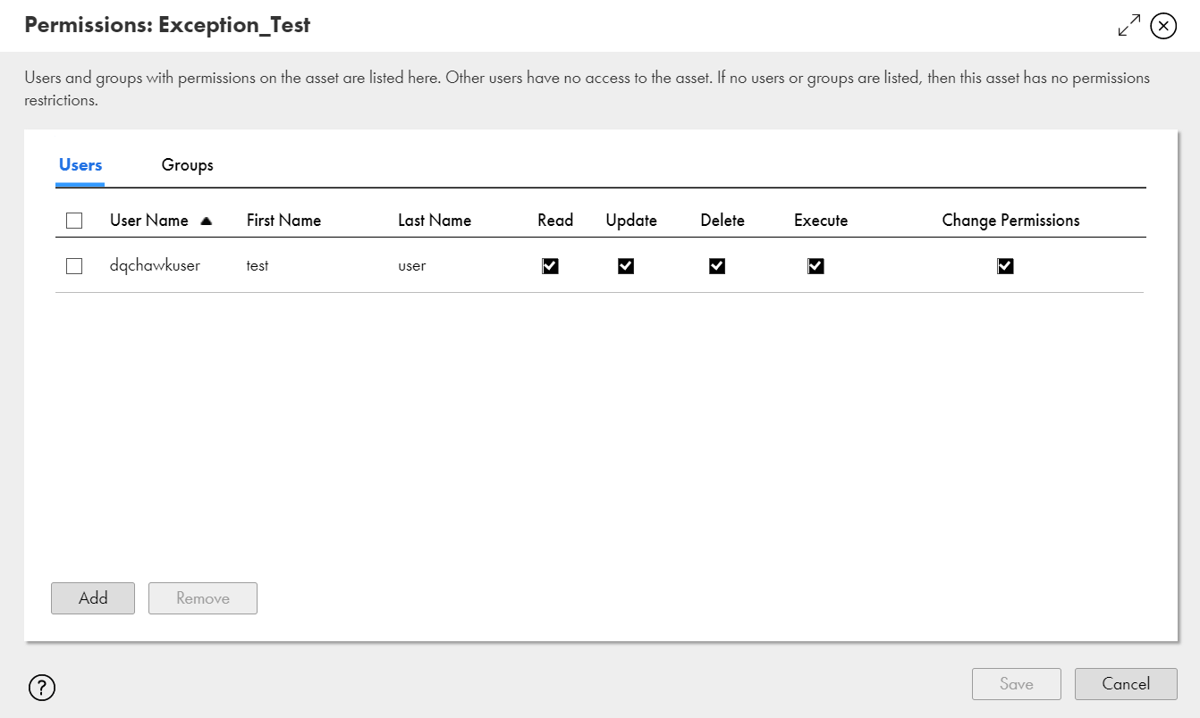Screen dimensions: 1200x718
Task: Click the Add button to add users
Action: click(x=92, y=598)
